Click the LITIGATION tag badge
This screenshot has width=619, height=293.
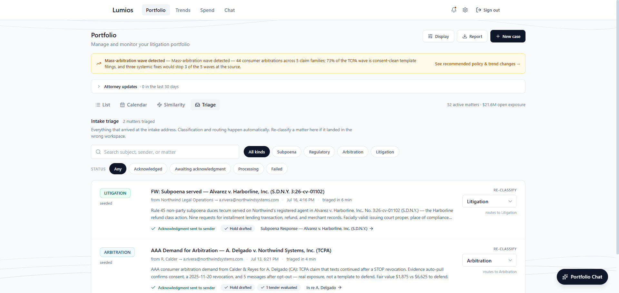click(x=115, y=193)
